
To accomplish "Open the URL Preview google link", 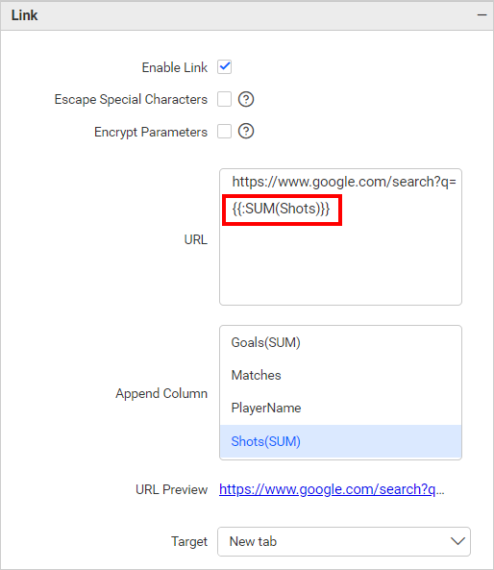I will pyautogui.click(x=332, y=489).
